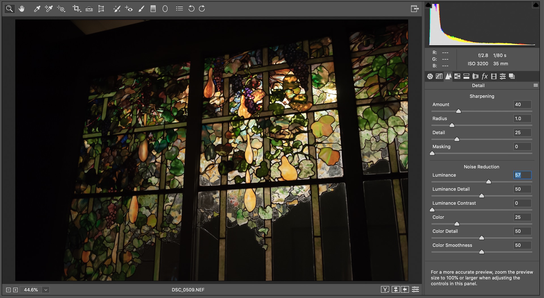This screenshot has width=544, height=298.
Task: Select the Targeted Adjustment tool
Action: coord(61,9)
